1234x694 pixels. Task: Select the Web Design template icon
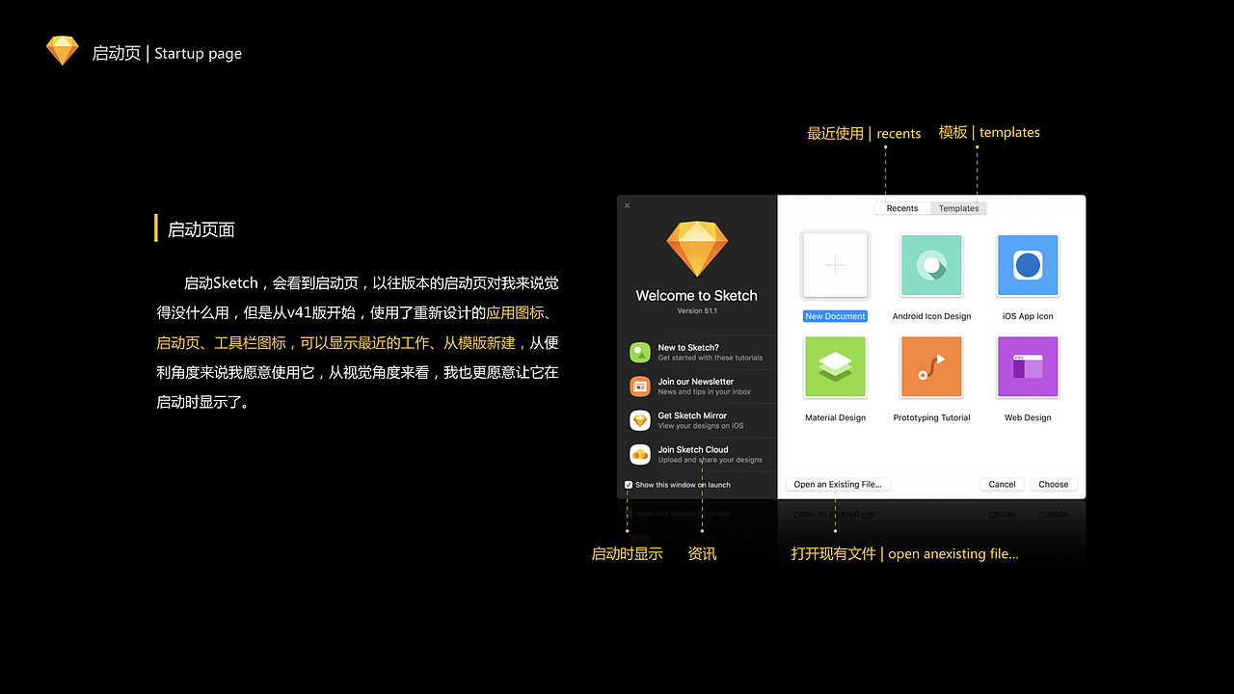(x=1028, y=366)
